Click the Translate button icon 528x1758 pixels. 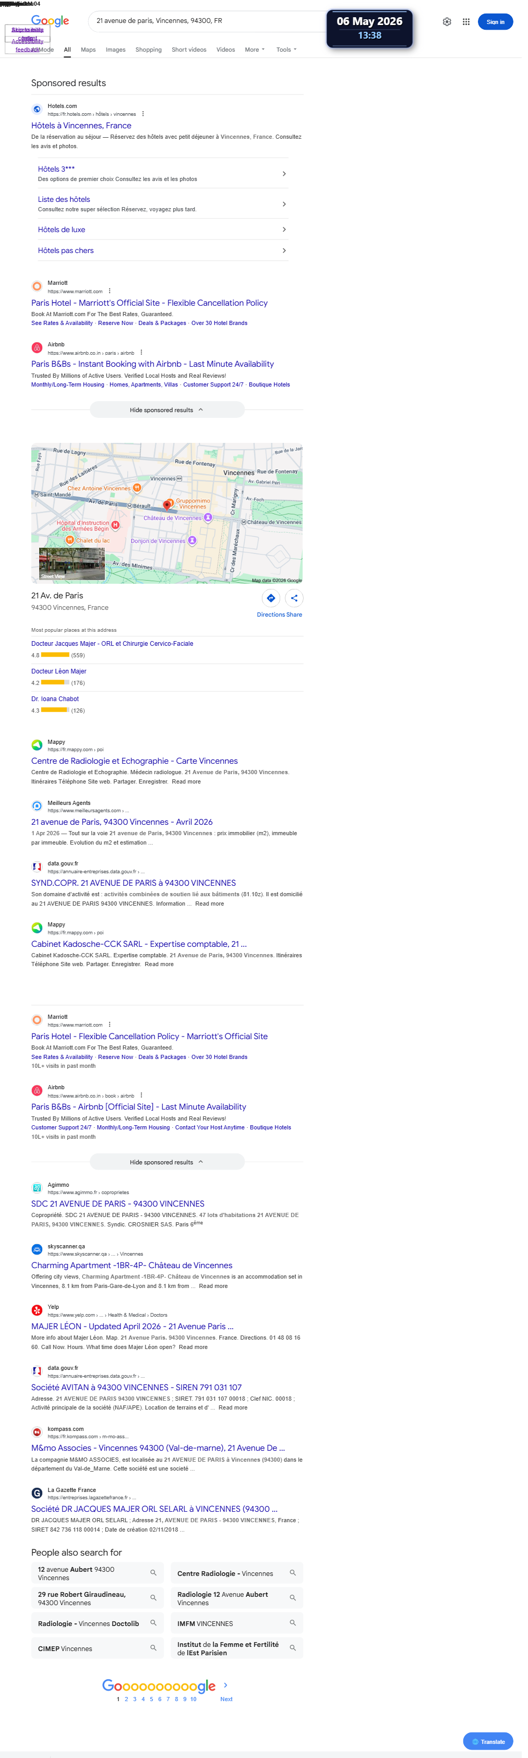pos(475,1741)
